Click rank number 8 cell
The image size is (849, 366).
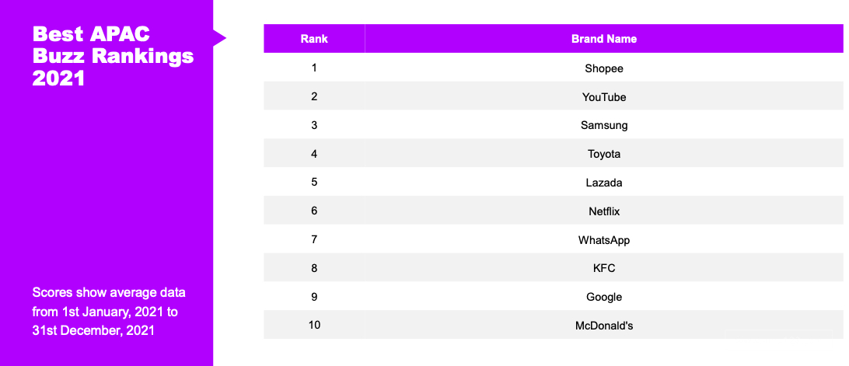(x=314, y=267)
